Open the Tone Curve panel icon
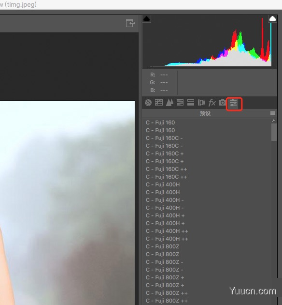The image size is (282, 305). click(159, 102)
